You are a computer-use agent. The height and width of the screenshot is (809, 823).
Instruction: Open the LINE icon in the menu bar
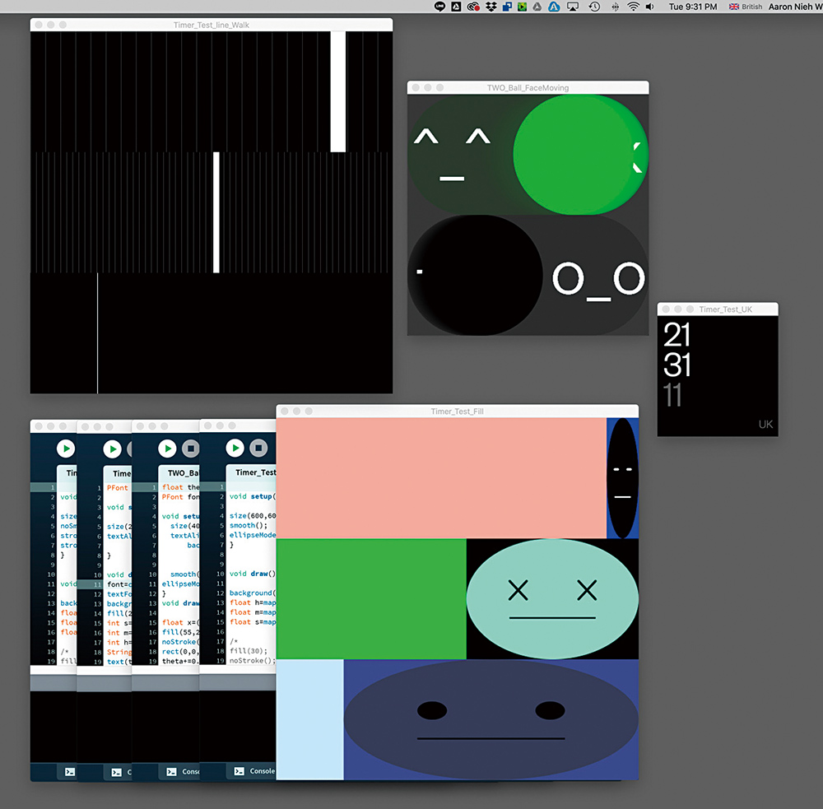[440, 7]
